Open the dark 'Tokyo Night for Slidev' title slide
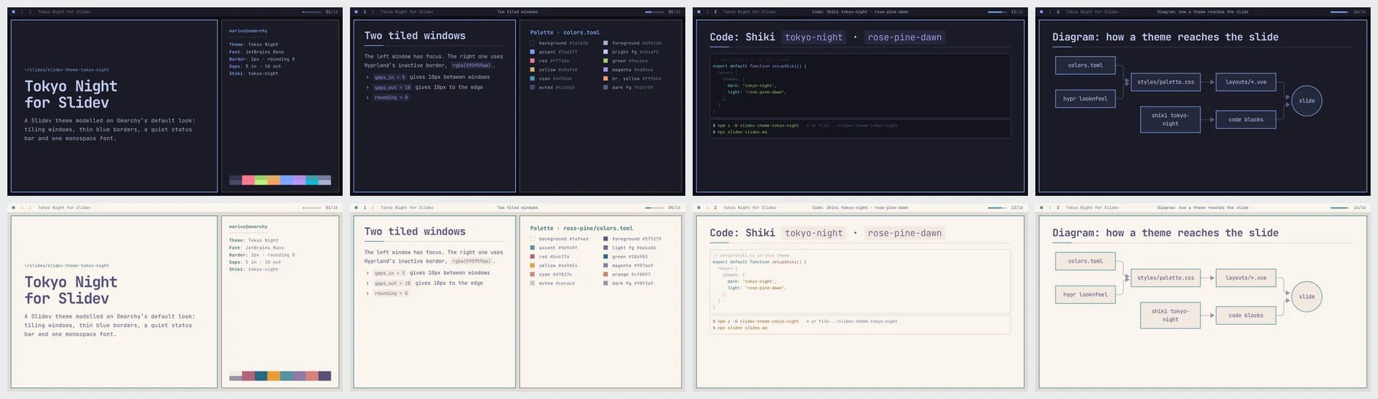Screen dimensions: 1378x399 tap(175, 101)
